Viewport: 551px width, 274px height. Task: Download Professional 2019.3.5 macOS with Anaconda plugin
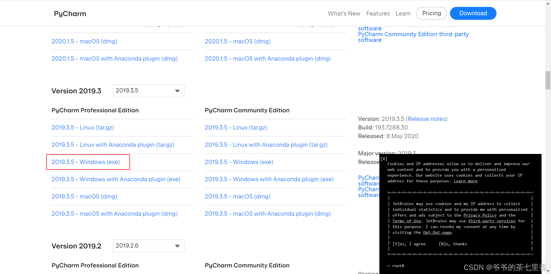(115, 214)
